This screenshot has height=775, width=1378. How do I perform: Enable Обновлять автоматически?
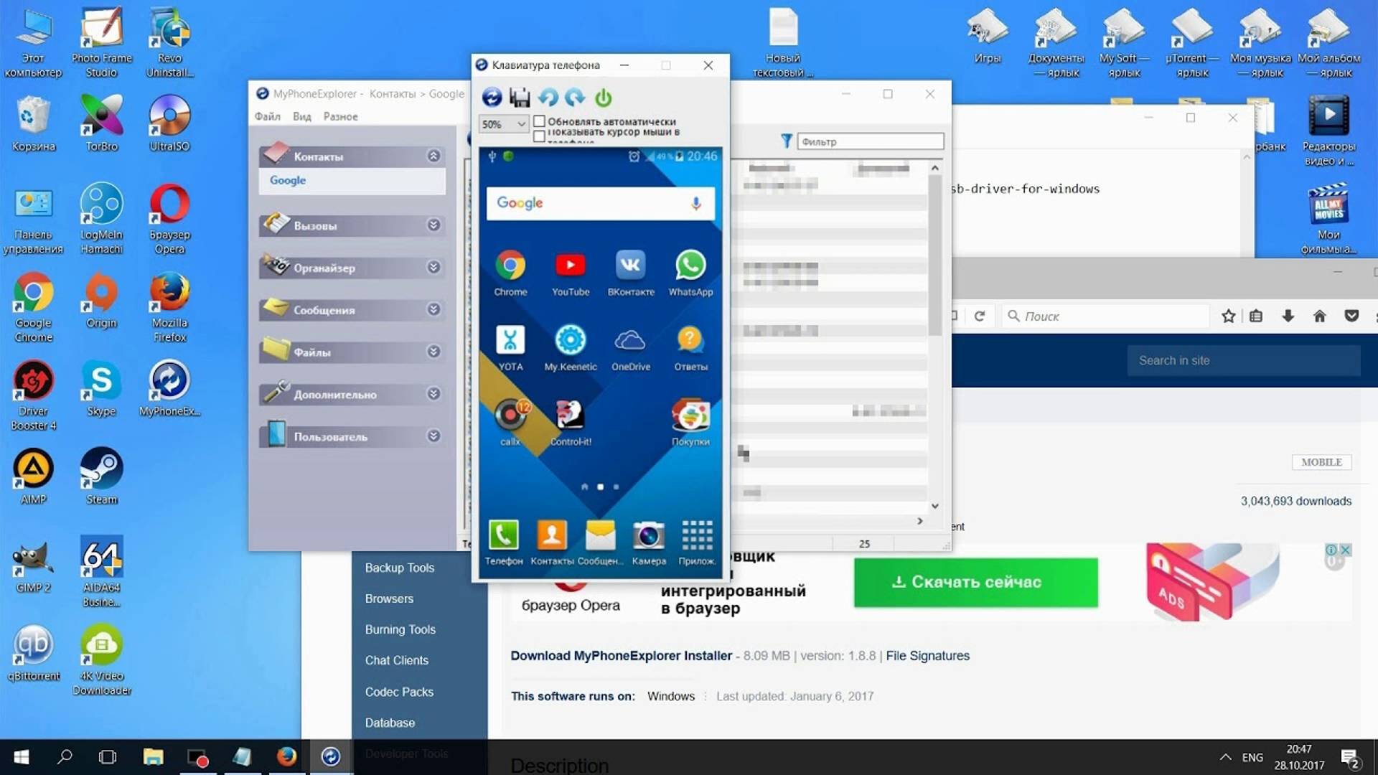pyautogui.click(x=540, y=122)
